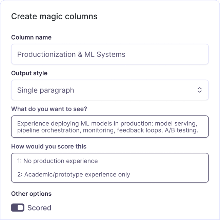Click the 'Column name' label

31,37
